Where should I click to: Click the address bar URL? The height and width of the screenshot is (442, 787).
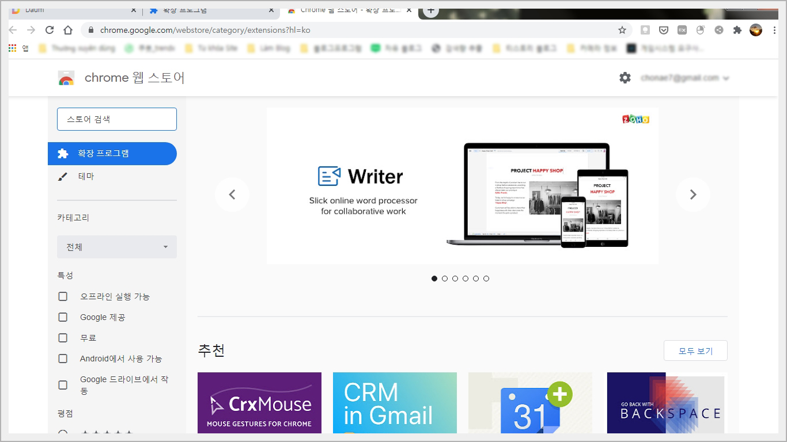click(x=205, y=30)
